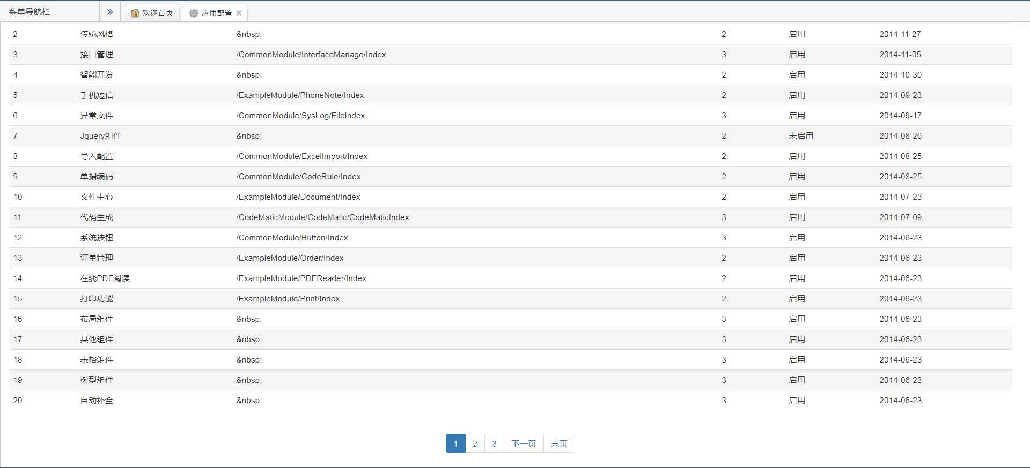The image size is (1030, 468).
Task: Click the 启用 status in 传统风格 row
Action: pos(797,34)
